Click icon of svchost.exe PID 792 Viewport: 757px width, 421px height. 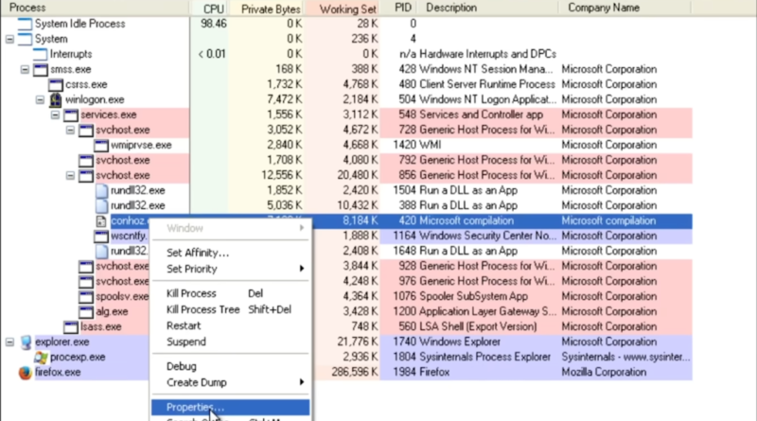tap(86, 160)
